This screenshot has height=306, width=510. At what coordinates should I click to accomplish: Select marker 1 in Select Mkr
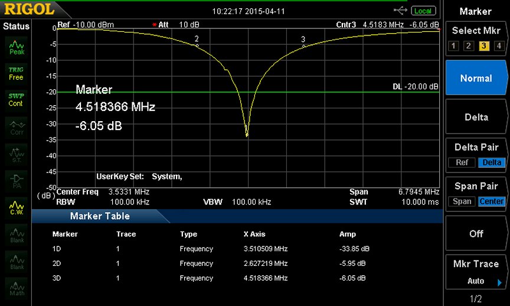click(x=453, y=46)
